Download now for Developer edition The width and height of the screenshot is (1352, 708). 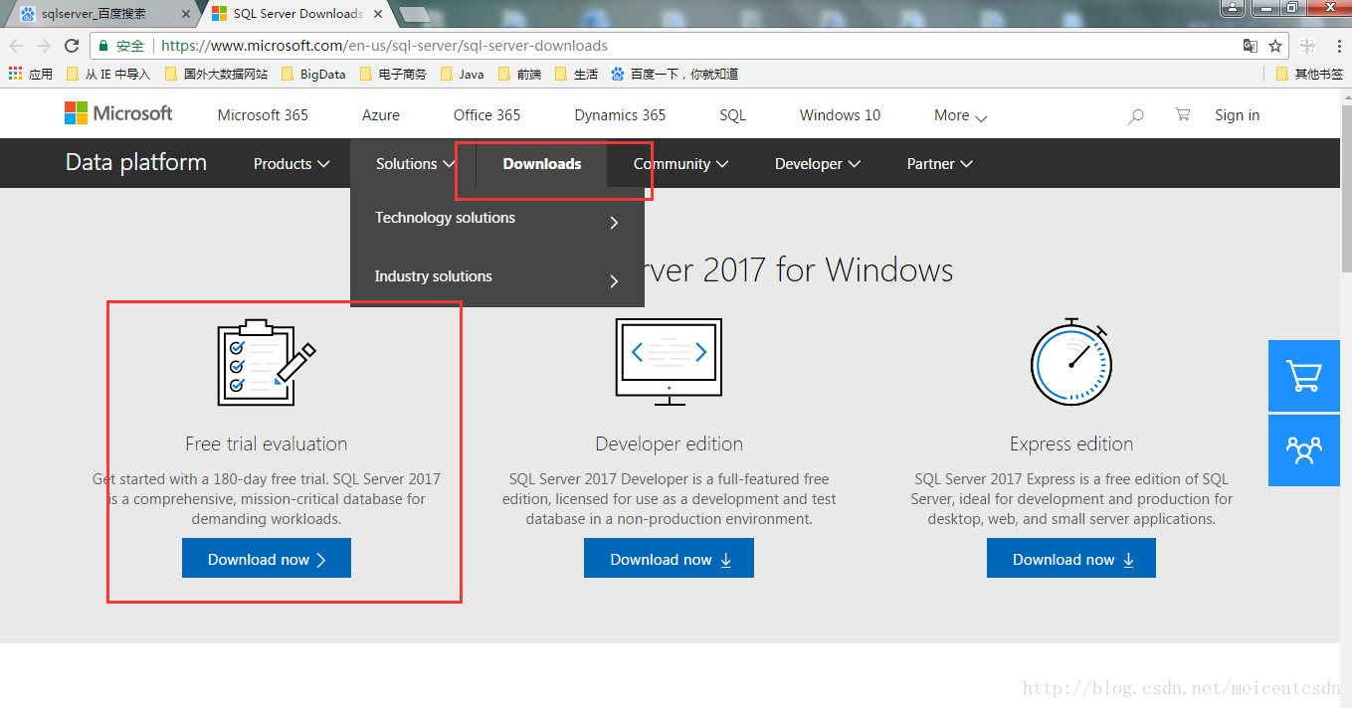tap(669, 559)
